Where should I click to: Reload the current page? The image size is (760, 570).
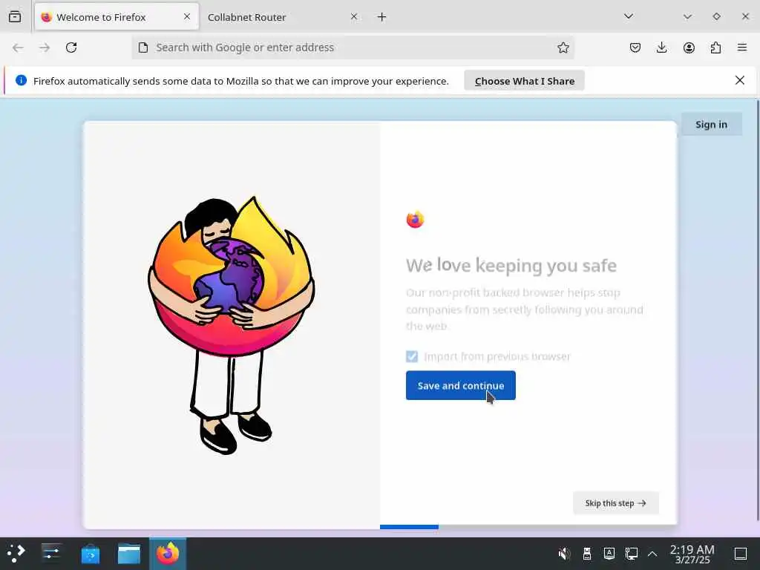click(71, 47)
